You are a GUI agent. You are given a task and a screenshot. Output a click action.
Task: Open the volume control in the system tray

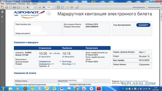click(146, 89)
